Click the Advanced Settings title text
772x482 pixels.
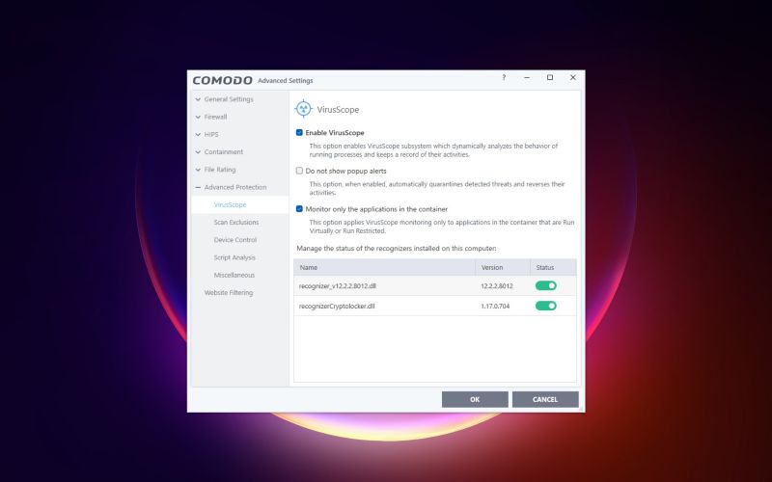click(x=286, y=81)
